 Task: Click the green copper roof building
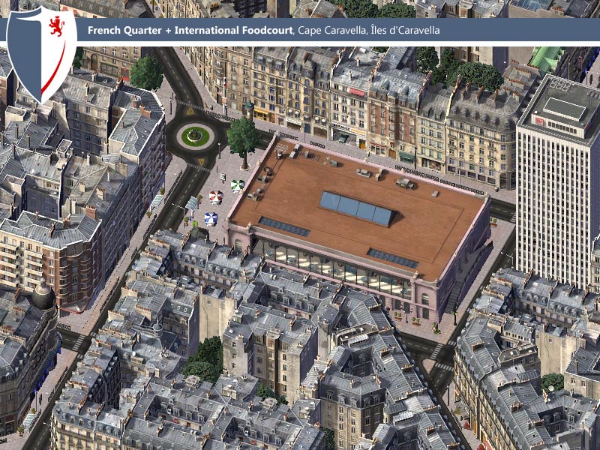(x=547, y=58)
